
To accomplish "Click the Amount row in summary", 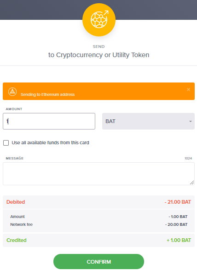I will coord(98,217).
